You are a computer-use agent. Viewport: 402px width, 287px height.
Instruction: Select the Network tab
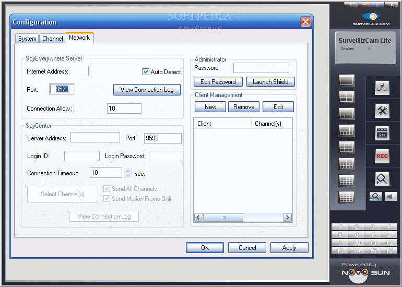79,38
